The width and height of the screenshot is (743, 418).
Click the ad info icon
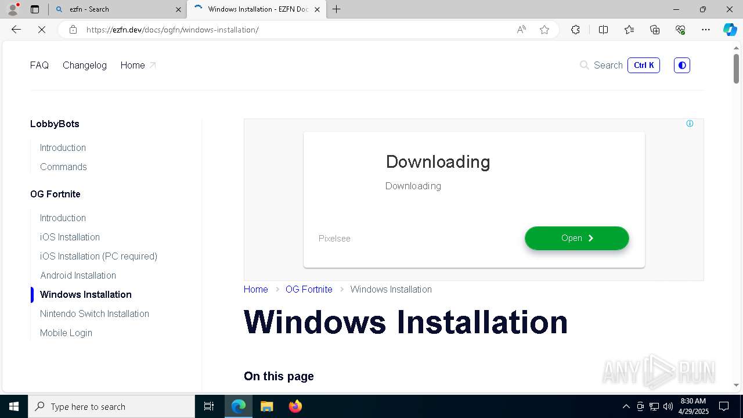(690, 124)
